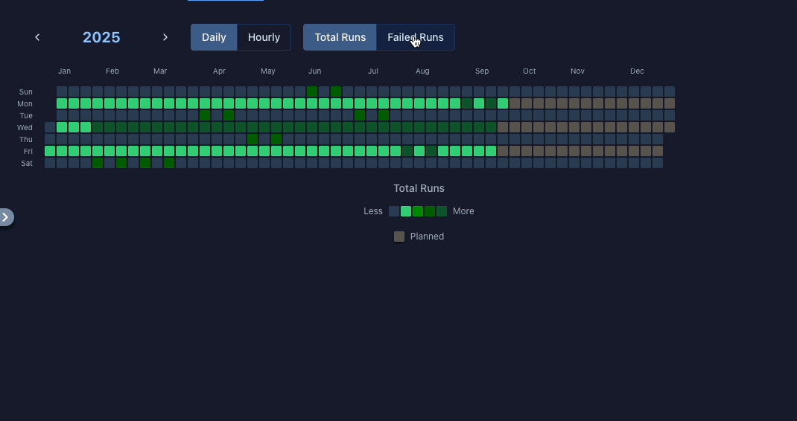Click the gray Planned legend swatch

399,237
